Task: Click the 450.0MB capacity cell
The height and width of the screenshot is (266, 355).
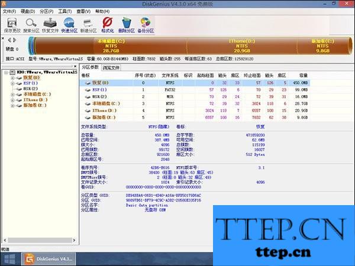Action: pos(301,83)
